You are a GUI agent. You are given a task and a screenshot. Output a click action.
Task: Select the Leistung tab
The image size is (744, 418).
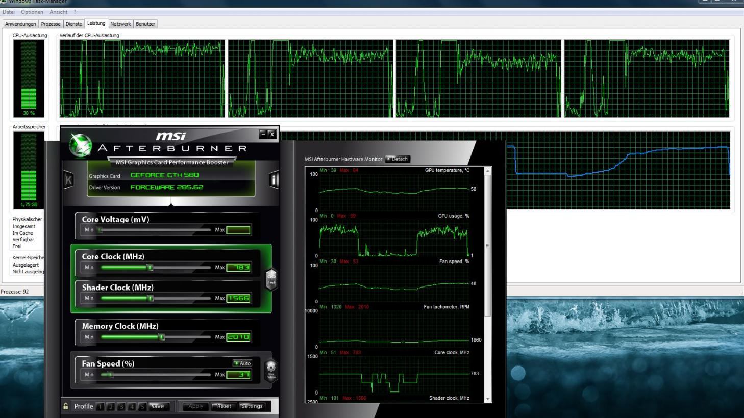[x=96, y=23]
